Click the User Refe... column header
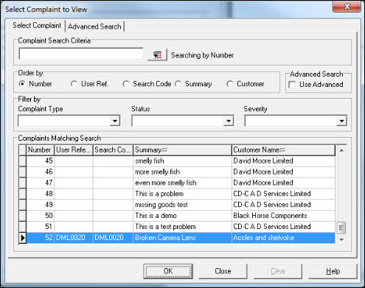 coord(74,150)
